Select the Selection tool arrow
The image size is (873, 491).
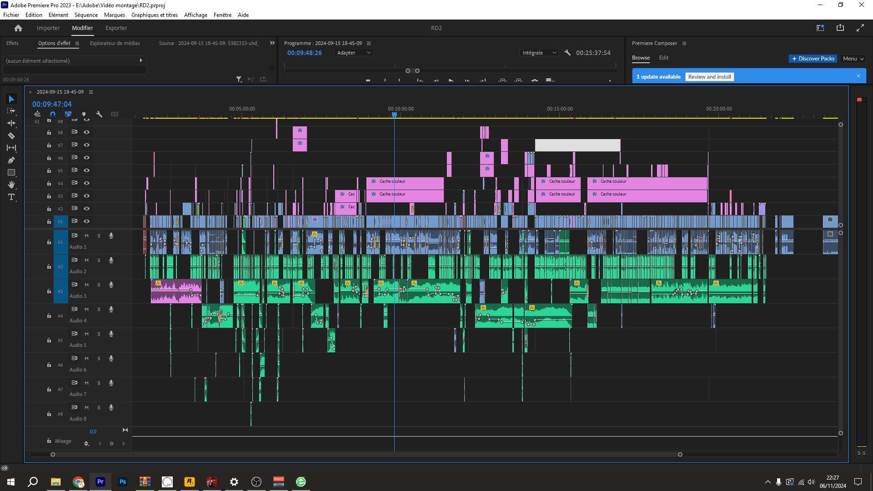(x=11, y=99)
